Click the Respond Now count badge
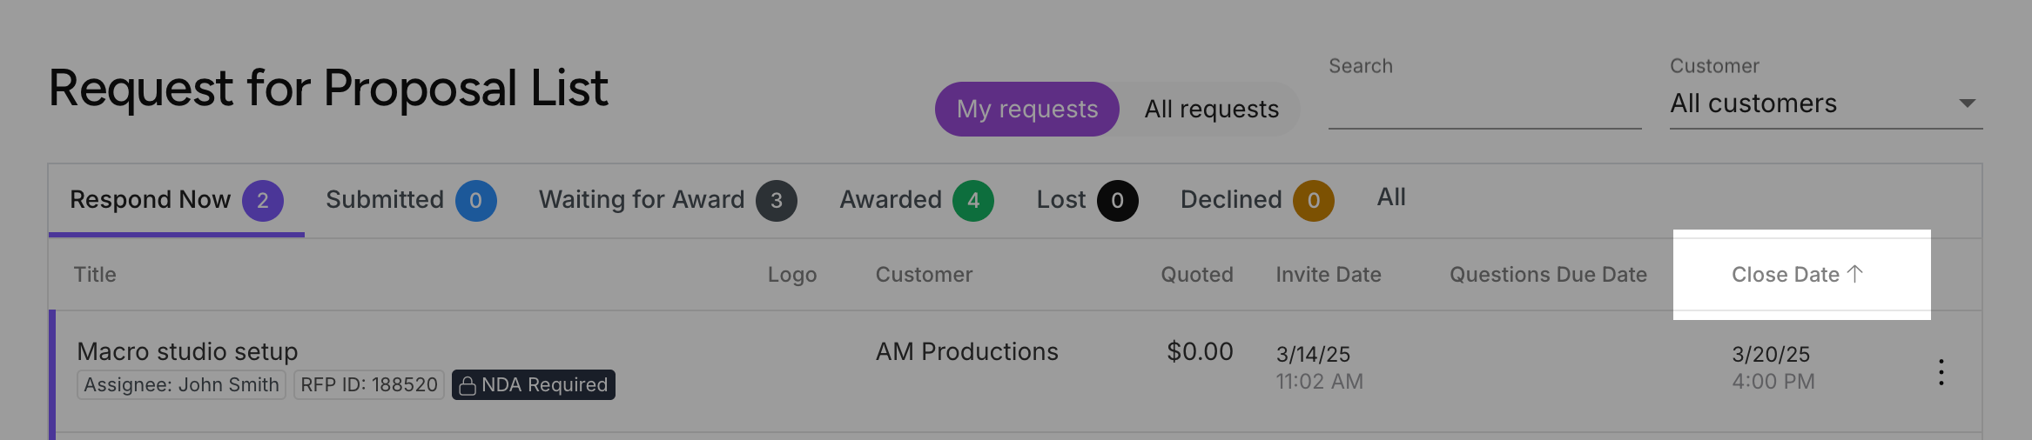This screenshot has height=440, width=2032. 262,201
